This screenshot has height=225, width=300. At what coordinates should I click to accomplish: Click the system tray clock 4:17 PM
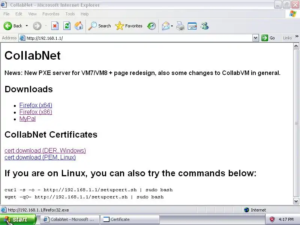[x=286, y=219]
